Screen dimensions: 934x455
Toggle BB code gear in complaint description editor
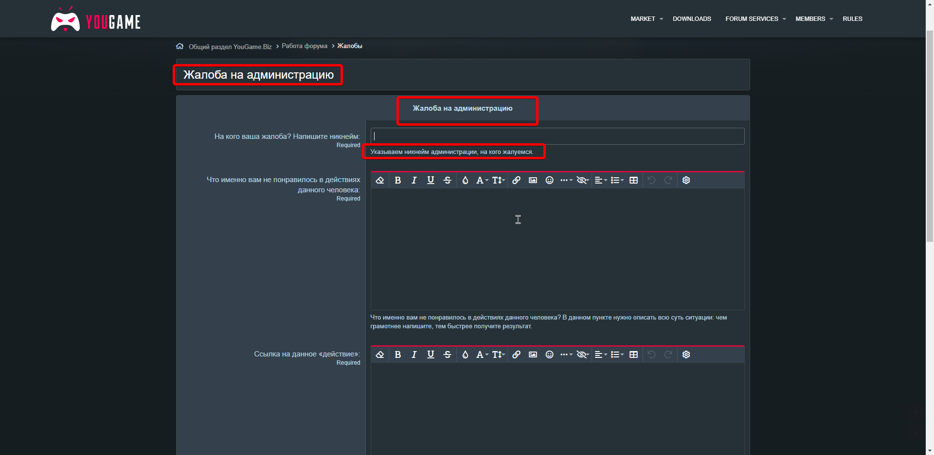686,180
